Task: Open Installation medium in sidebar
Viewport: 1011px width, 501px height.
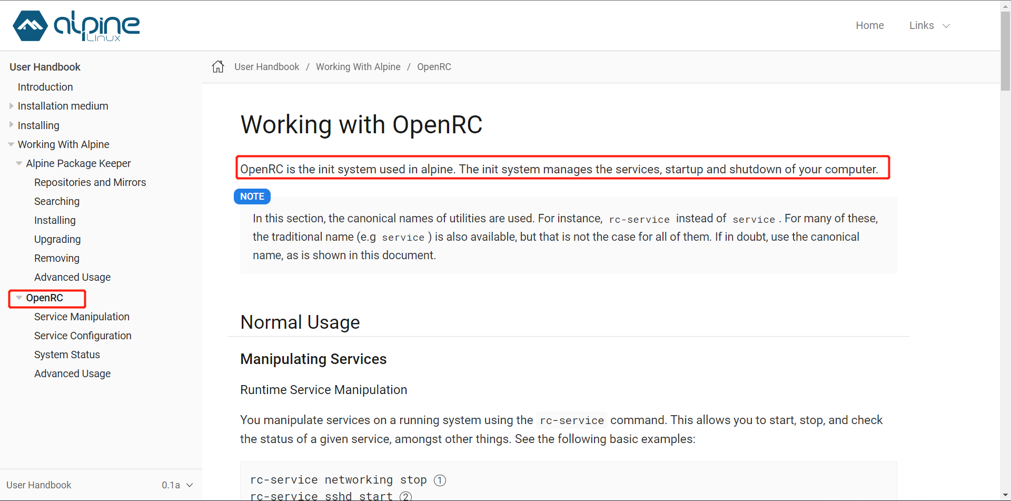Action: [63, 106]
